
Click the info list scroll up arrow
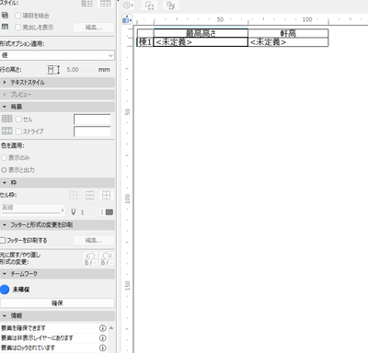click(x=111, y=328)
